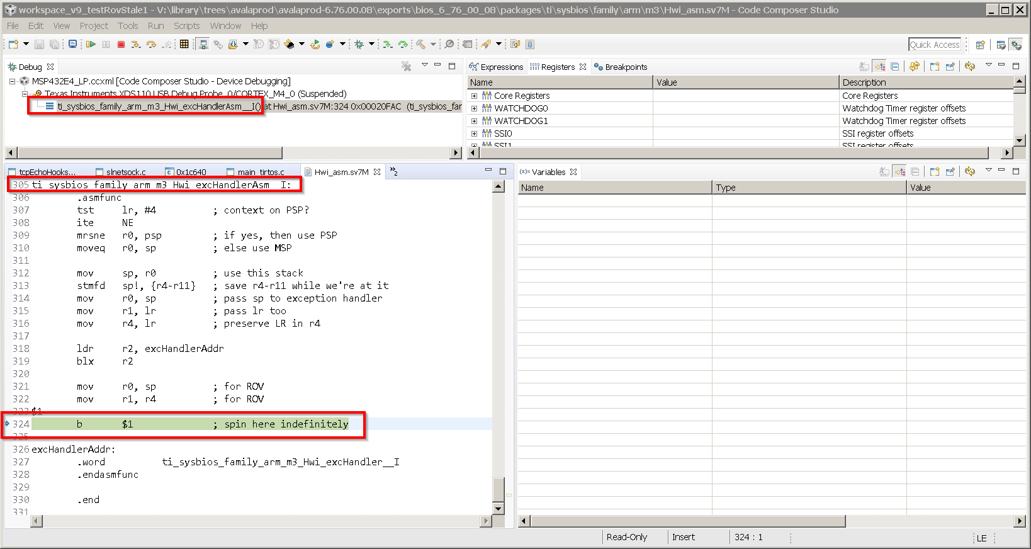Open the File menu

tap(13, 26)
